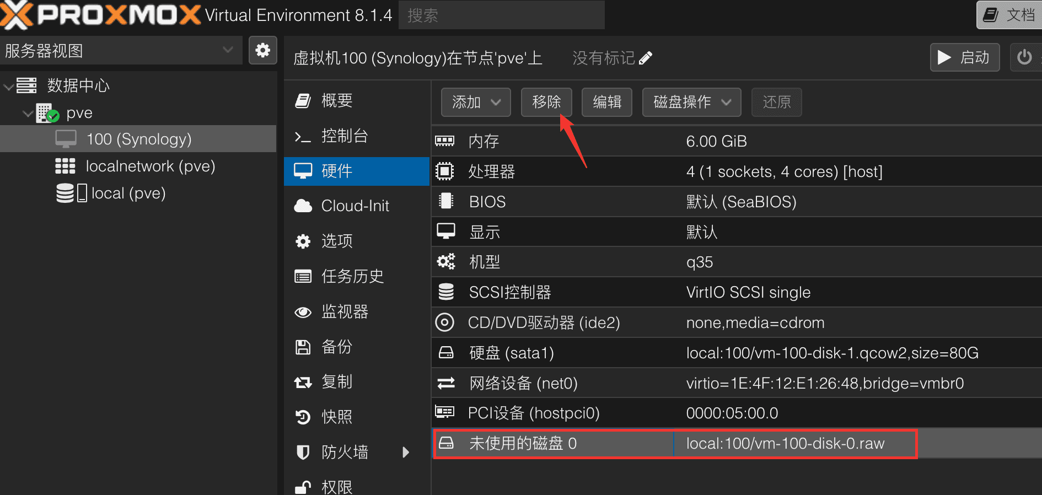1042x495 pixels.
Task: Click the 6.00 GiB memory value
Action: click(x=716, y=141)
